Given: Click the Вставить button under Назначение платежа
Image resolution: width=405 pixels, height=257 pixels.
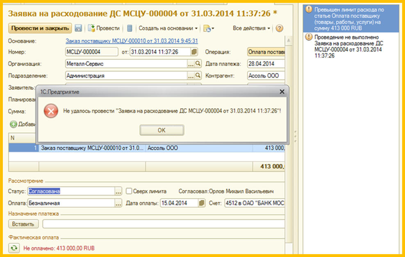Looking at the screenshot, I should click(x=23, y=224).
